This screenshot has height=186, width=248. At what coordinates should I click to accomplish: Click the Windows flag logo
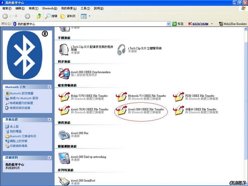coord(243,9)
